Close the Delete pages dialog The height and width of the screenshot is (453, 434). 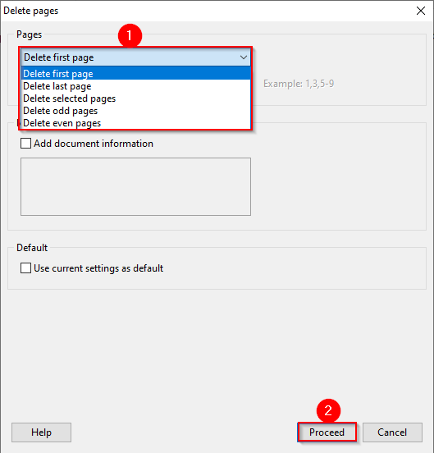coord(421,11)
